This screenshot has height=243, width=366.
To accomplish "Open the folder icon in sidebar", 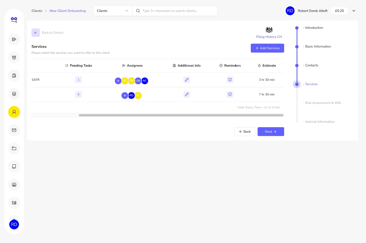I will (x=14, y=148).
